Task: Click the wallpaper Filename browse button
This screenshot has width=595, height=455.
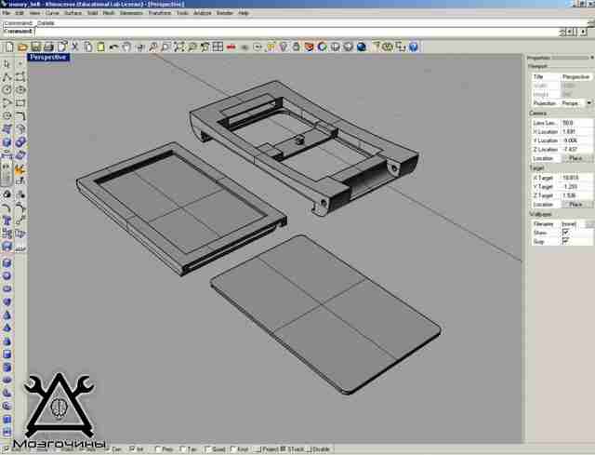Action: click(589, 224)
